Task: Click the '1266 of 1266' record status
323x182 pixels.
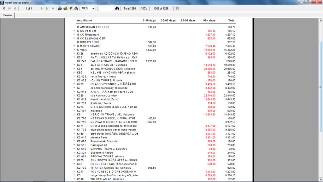Action: tap(161, 9)
